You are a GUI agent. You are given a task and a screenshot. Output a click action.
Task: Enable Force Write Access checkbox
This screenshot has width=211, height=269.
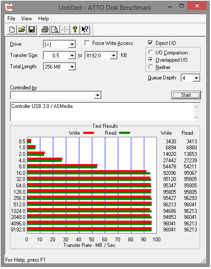click(x=87, y=43)
